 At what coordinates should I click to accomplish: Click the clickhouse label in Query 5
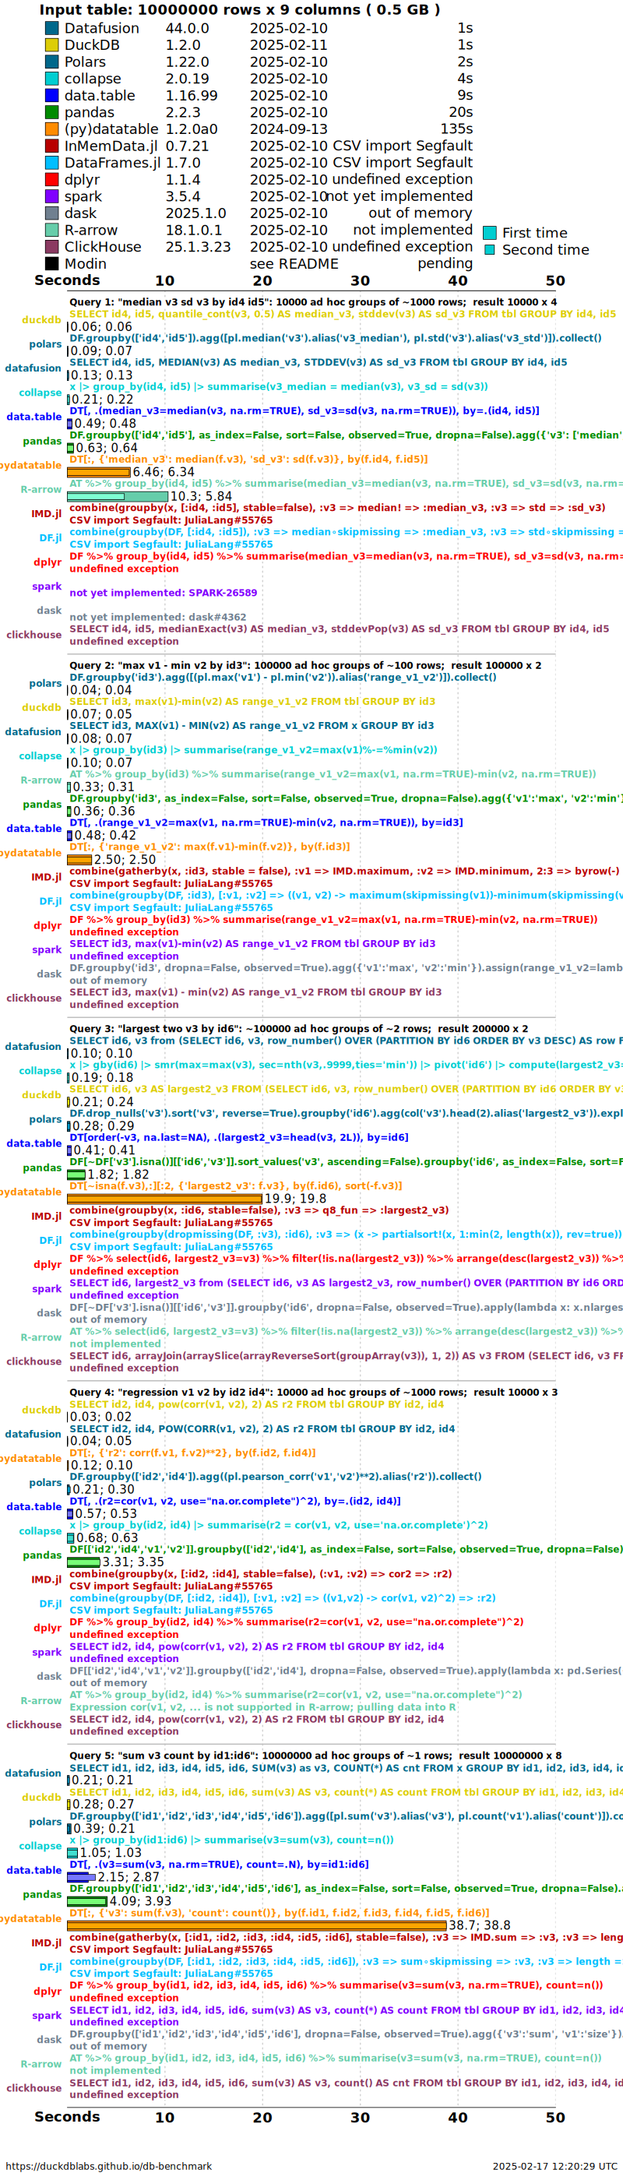click(x=33, y=2088)
